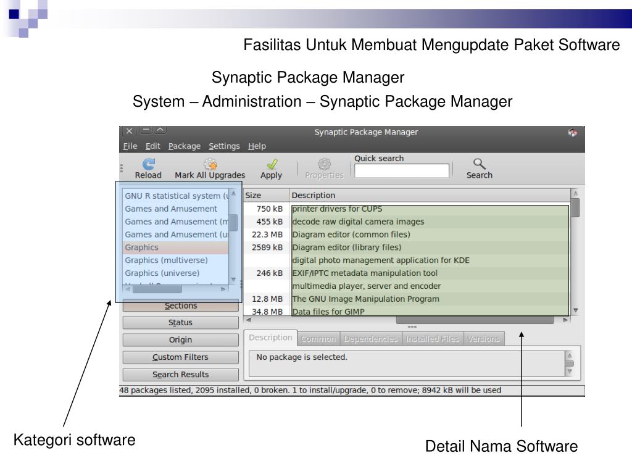This screenshot has height=474, width=632.
Task: Click package list scroll-up arrow
Action: [576, 193]
